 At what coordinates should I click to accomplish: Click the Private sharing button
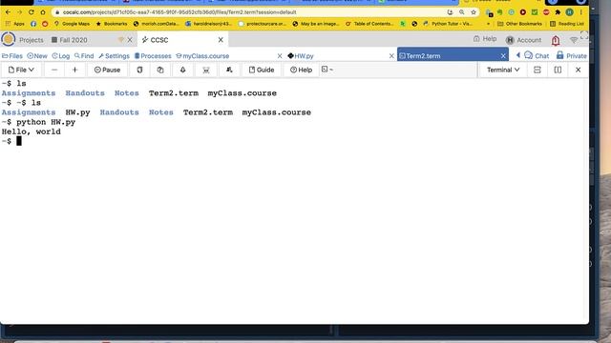(571, 55)
